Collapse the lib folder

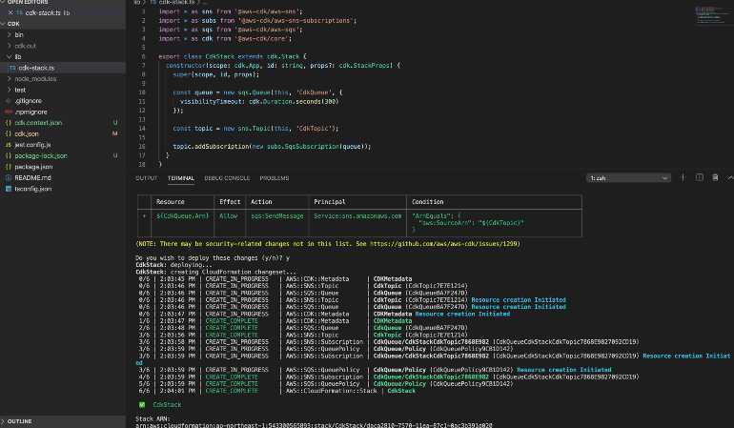[18, 56]
